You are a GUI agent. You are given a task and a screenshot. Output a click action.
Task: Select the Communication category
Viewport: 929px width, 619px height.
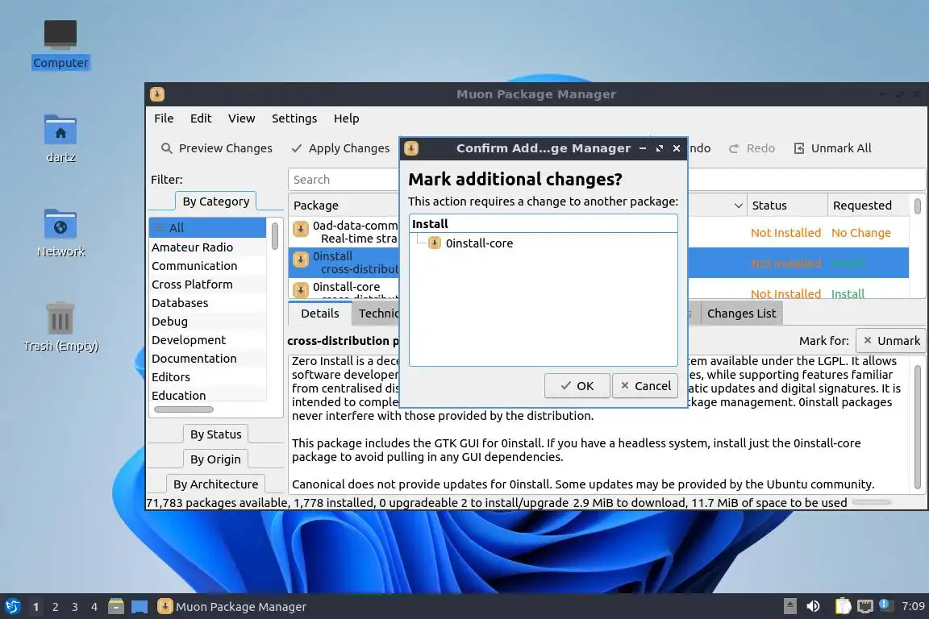click(x=208, y=266)
